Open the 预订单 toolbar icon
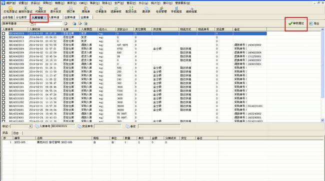This screenshot has height=181, width=325. pos(70,9)
